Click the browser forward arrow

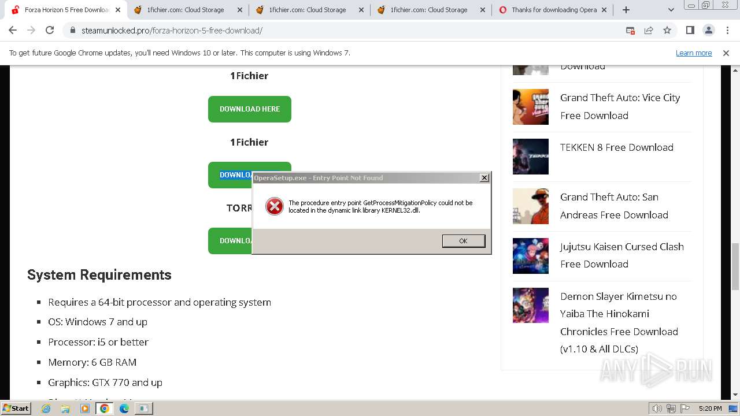coord(31,31)
